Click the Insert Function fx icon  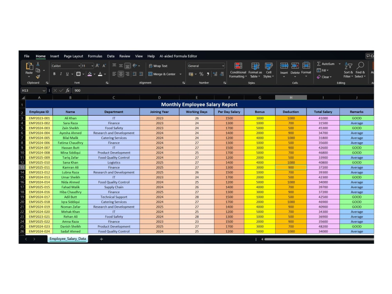[67, 91]
